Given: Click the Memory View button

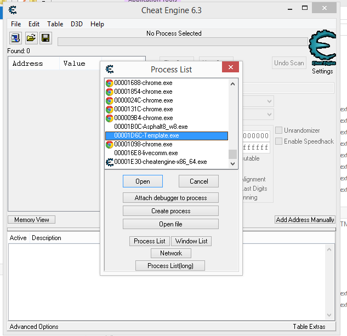Looking at the screenshot, I should pyautogui.click(x=32, y=220).
